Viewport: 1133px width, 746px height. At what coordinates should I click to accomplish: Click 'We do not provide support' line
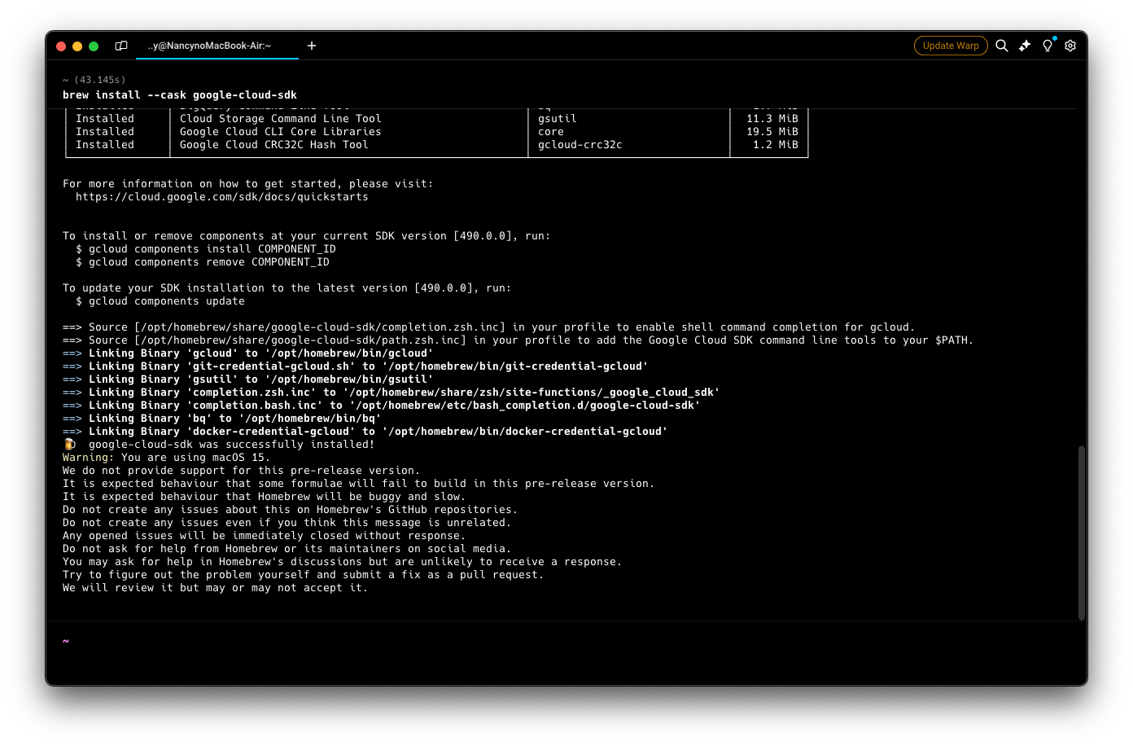(x=242, y=471)
